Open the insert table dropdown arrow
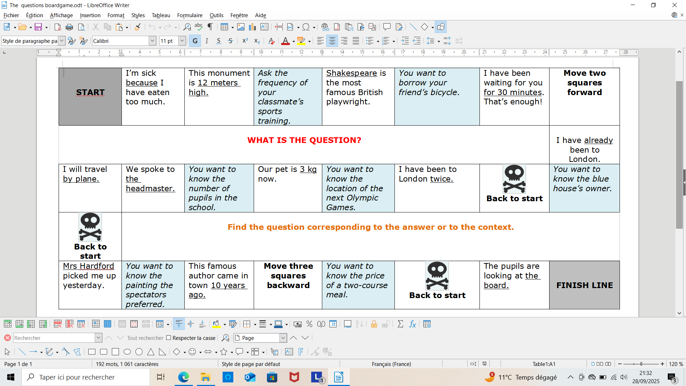Viewport: 686px width, 386px height. 233,27
